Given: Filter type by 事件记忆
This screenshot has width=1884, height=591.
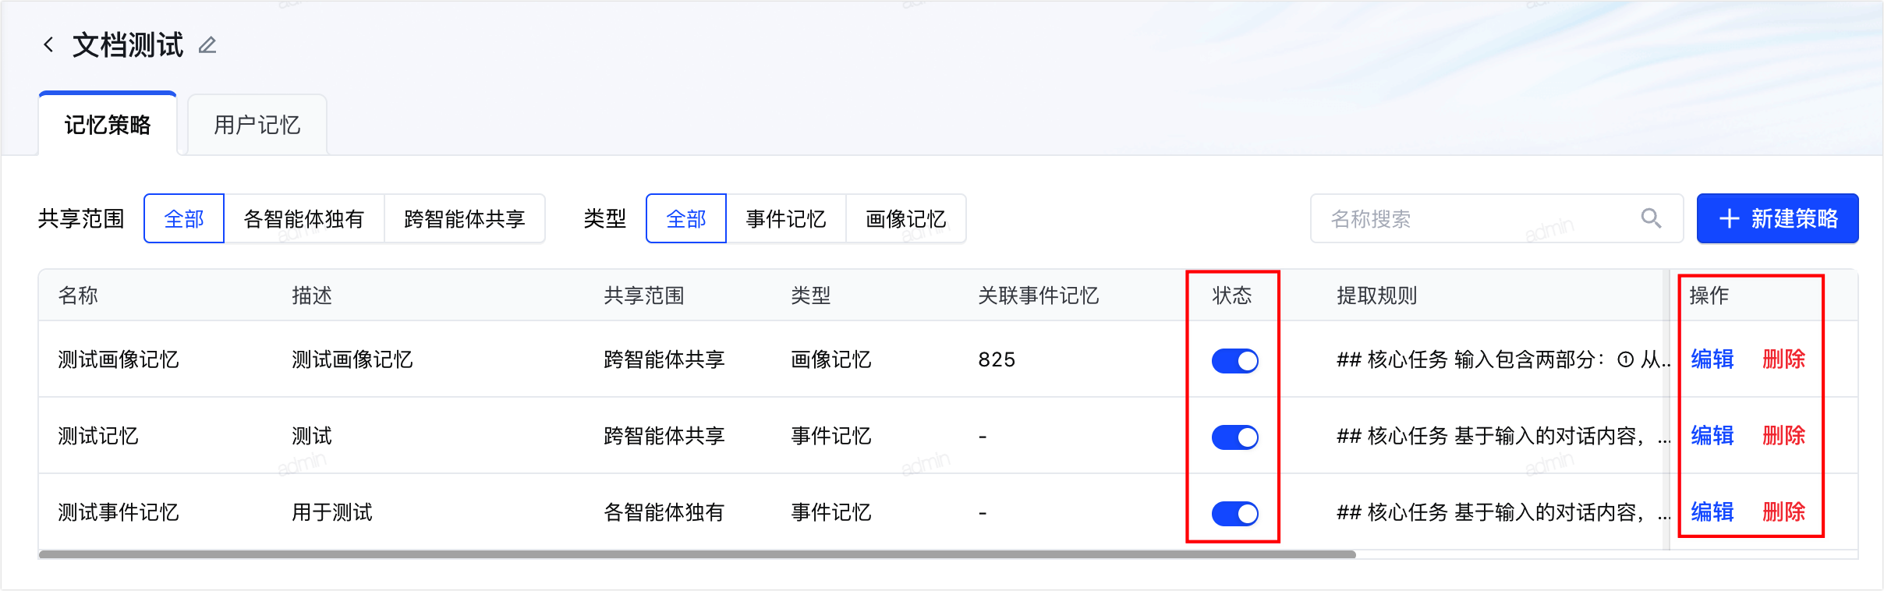Looking at the screenshot, I should (786, 219).
